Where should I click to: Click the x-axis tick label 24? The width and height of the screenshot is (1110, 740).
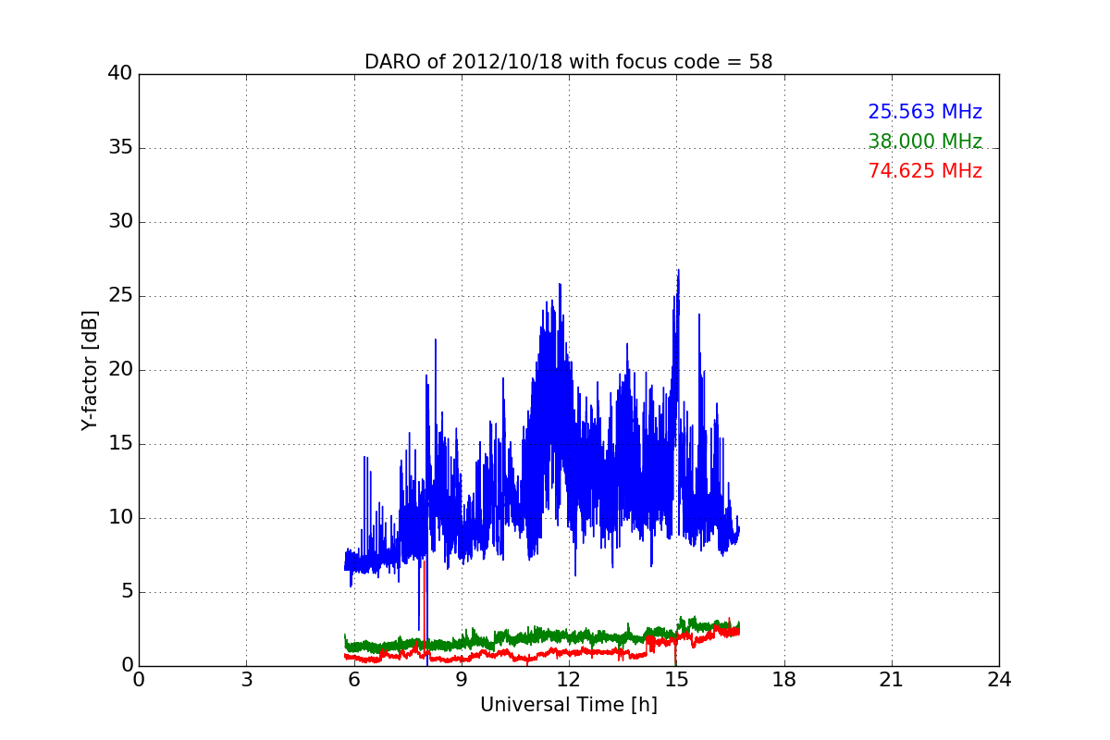999,680
